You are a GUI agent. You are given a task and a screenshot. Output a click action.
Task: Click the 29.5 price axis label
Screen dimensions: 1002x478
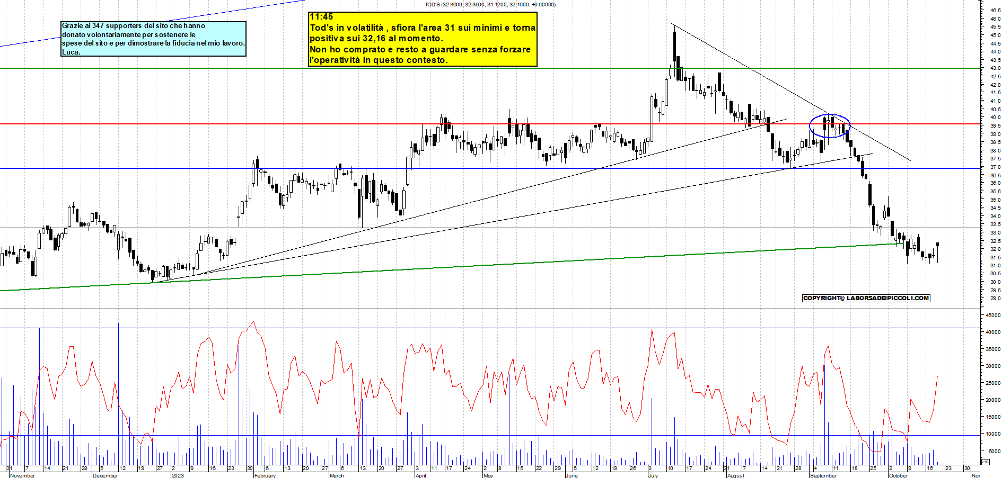pyautogui.click(x=995, y=290)
